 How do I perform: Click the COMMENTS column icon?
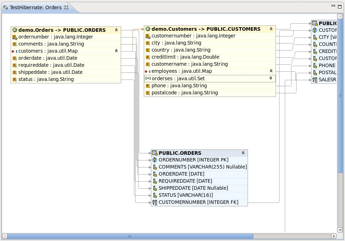coord(154,167)
